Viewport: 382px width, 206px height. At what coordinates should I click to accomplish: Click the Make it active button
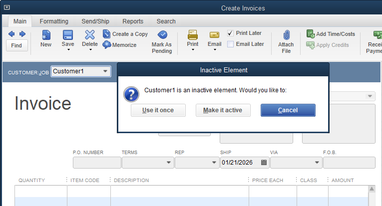tap(223, 110)
